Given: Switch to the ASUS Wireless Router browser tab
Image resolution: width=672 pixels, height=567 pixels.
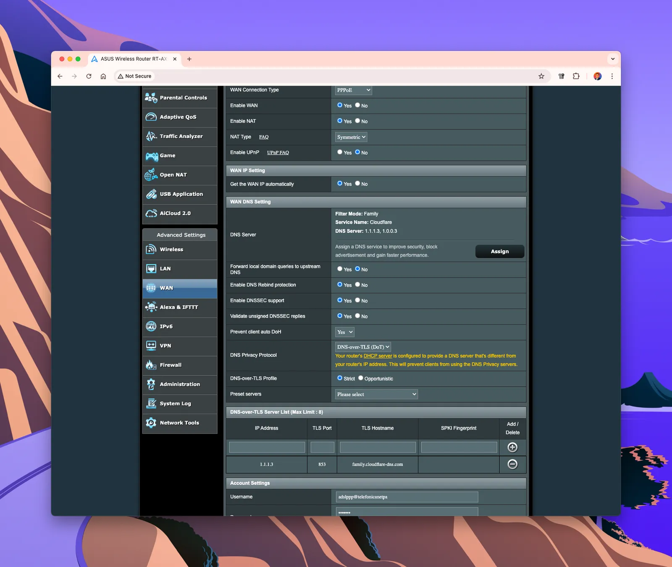Looking at the screenshot, I should [x=135, y=59].
